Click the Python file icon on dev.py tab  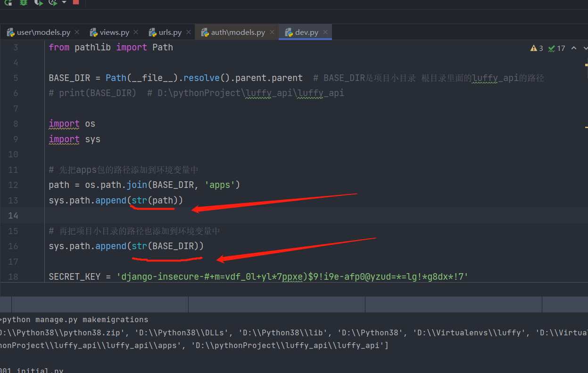click(x=289, y=32)
